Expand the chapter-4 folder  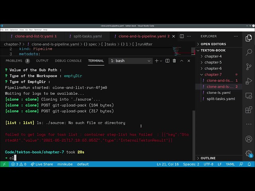click(x=219, y=57)
